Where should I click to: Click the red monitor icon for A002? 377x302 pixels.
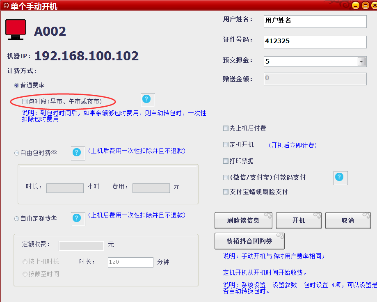tap(16, 30)
